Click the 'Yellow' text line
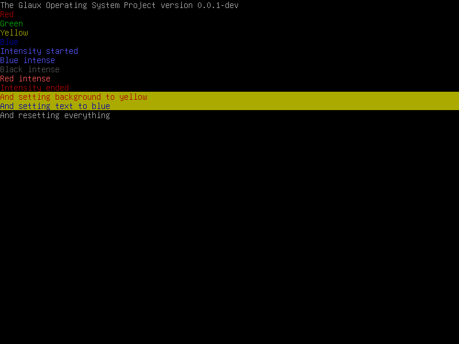 point(14,33)
